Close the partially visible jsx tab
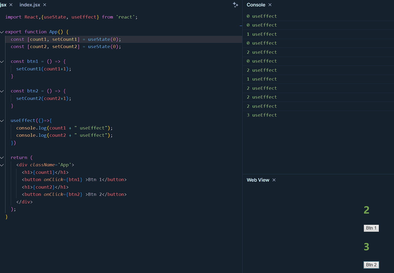 click(11, 5)
